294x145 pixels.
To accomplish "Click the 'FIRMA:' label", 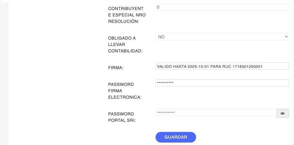I will coord(116,68).
